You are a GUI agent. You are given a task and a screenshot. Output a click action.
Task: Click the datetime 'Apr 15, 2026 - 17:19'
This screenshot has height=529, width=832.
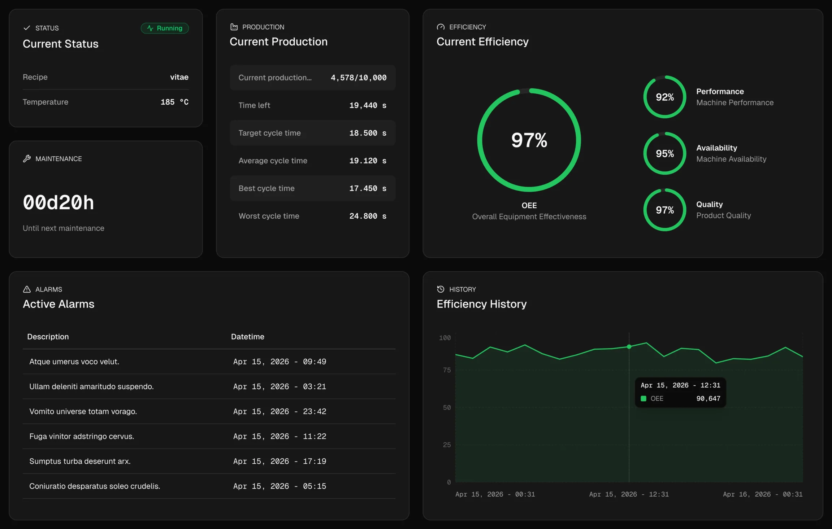pyautogui.click(x=280, y=461)
